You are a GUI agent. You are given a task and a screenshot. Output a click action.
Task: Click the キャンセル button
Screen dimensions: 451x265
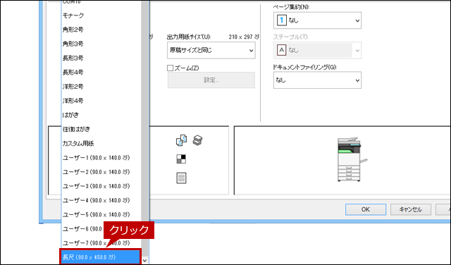(410, 209)
